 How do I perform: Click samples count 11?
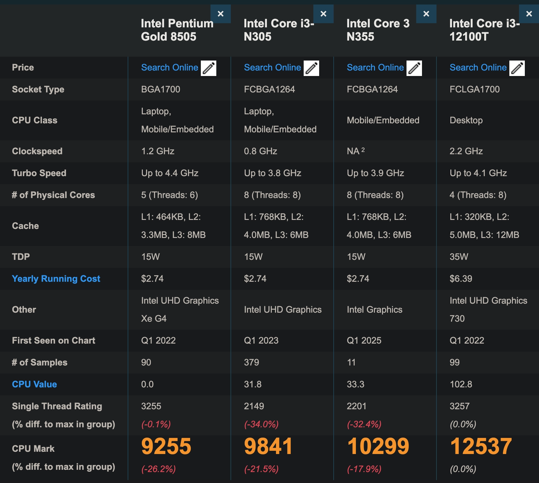point(351,363)
